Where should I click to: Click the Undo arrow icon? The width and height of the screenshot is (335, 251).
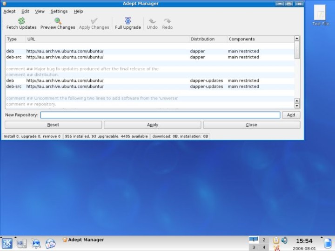[x=152, y=21]
